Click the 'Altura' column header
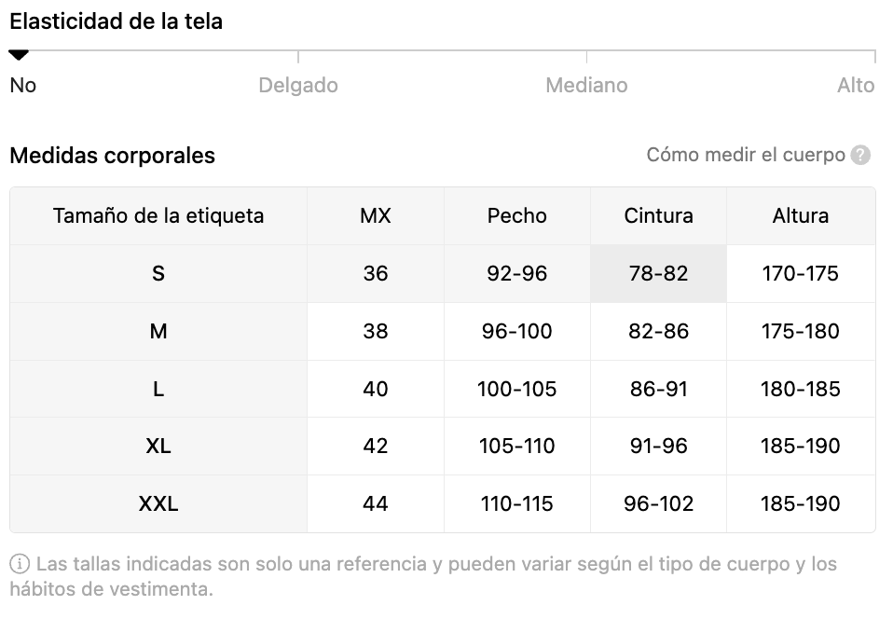Screen dimensions: 893x619 pos(801,216)
